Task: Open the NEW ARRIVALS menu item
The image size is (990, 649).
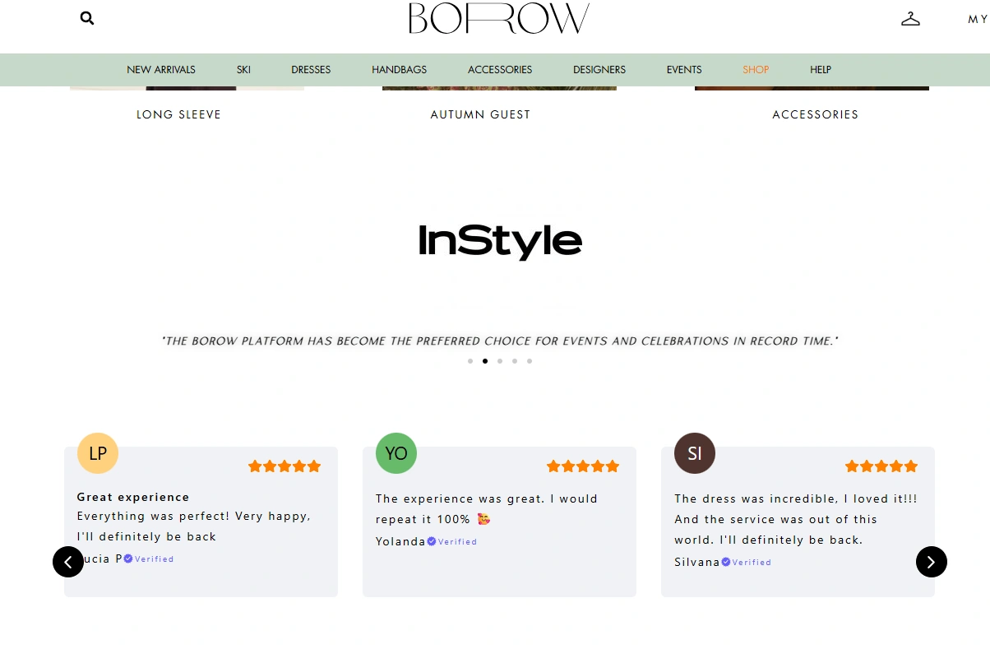Action: [160, 70]
